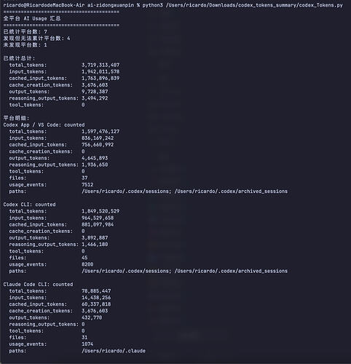Click Codex App usage_events value 7512

click(87, 185)
